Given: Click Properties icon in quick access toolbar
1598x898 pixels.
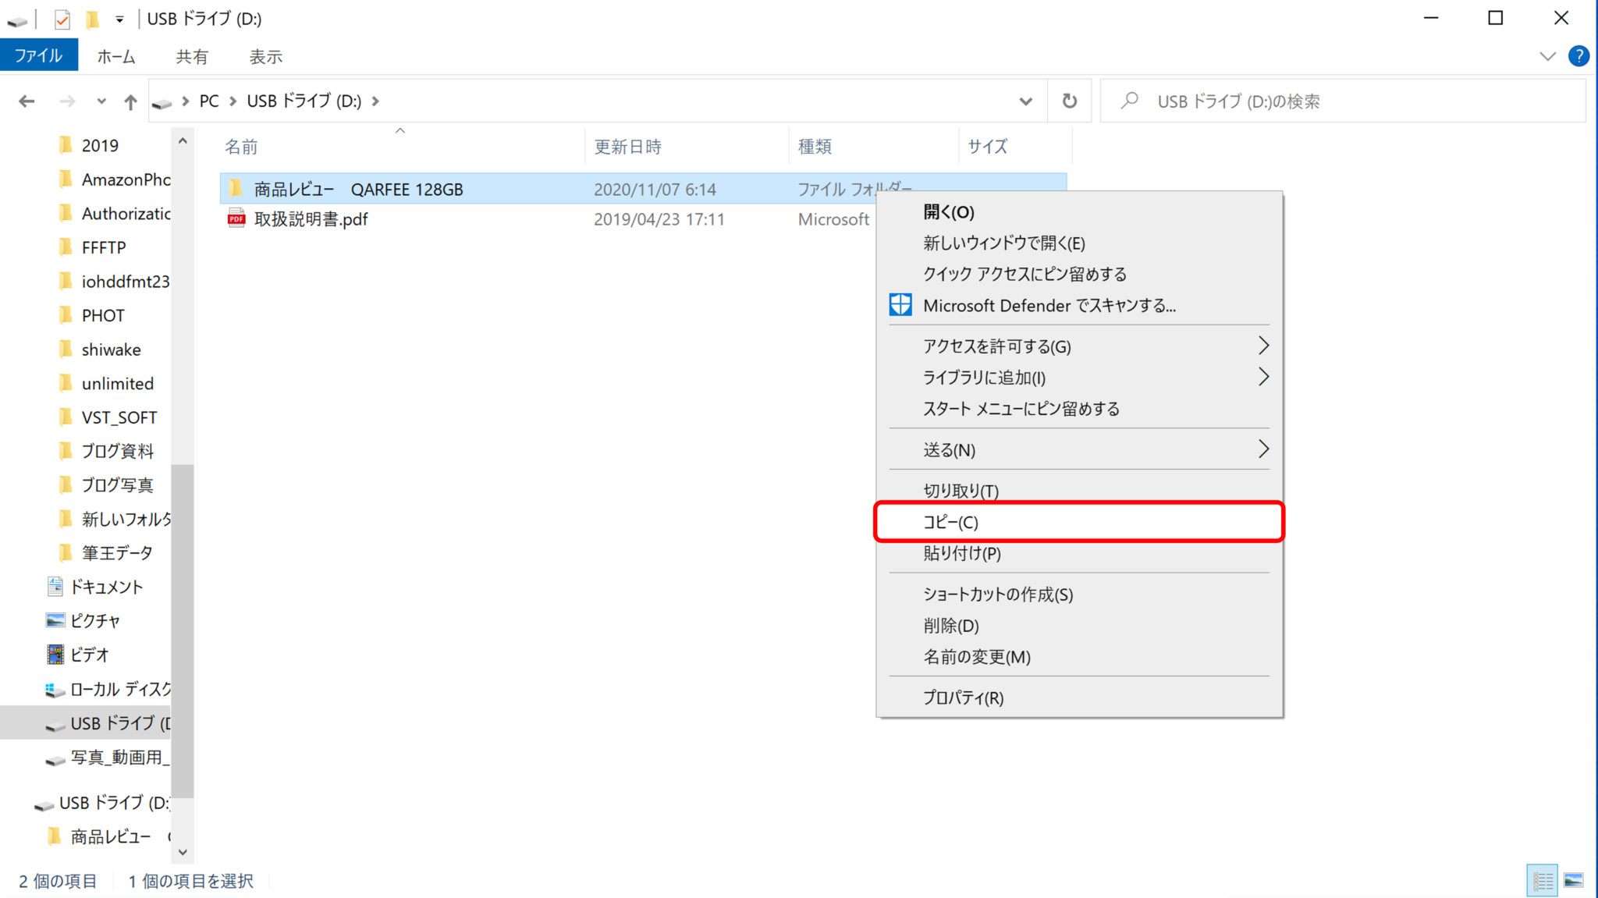Looking at the screenshot, I should 62,19.
